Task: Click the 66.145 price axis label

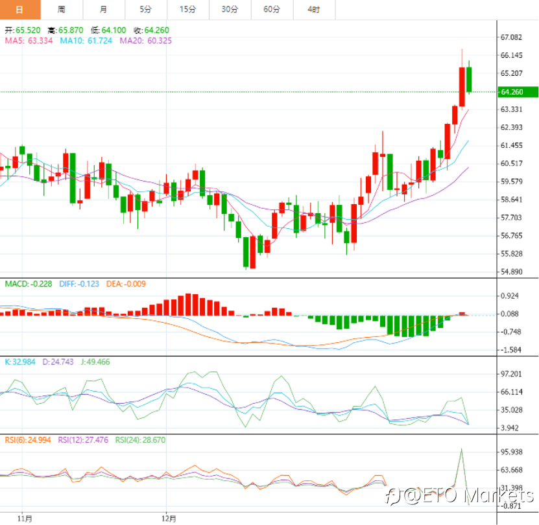Action: (x=512, y=55)
